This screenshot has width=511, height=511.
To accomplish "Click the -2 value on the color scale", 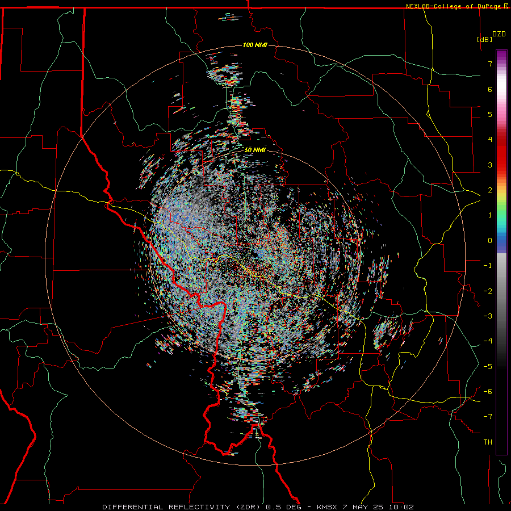I will tap(488, 291).
